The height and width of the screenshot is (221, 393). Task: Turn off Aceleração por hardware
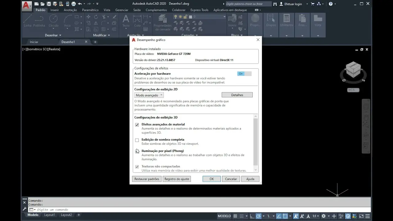pos(244,73)
